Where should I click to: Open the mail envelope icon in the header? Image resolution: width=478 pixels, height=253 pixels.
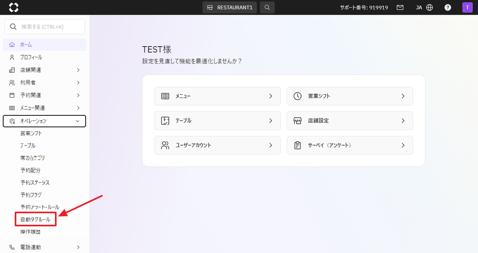point(400,7)
